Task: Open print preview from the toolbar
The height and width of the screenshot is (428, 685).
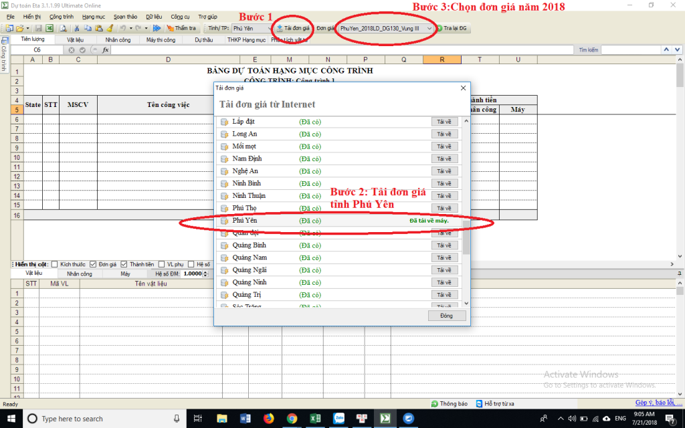Action: pos(63,28)
